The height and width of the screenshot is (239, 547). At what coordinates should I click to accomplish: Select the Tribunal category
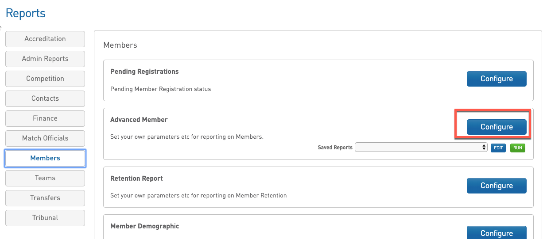point(45,218)
